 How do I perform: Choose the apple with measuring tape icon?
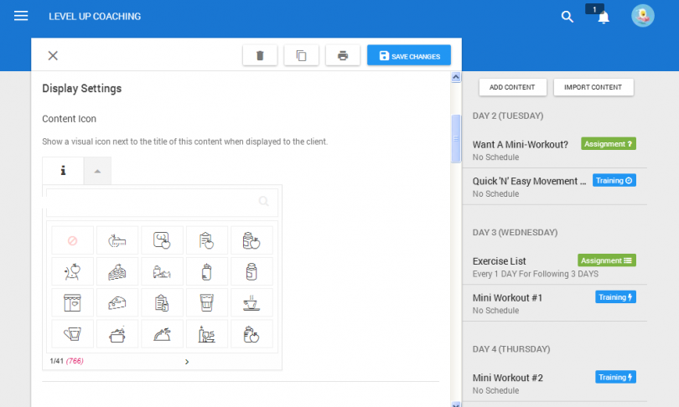(x=117, y=240)
